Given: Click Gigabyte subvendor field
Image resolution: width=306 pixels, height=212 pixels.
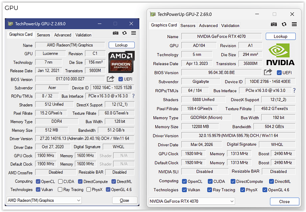Looking at the screenshot, I should [x=200, y=82].
